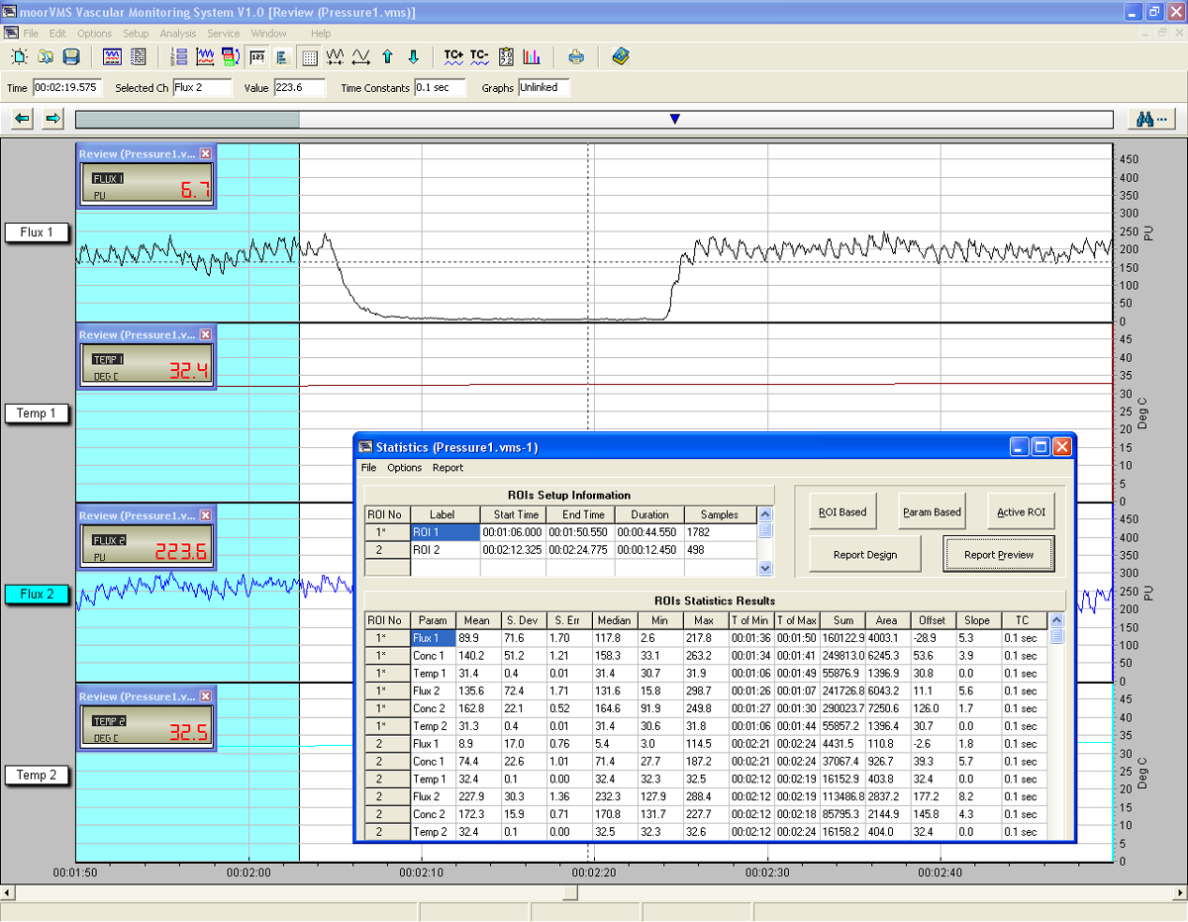Select the Flux 1 channel label

pos(38,232)
